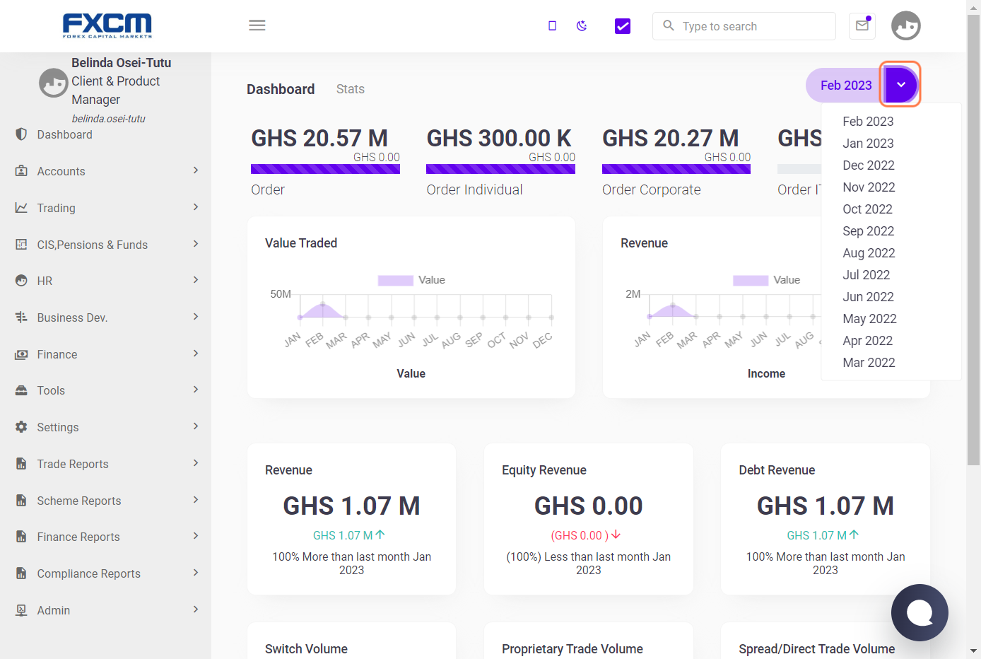Click the page vertical scrollbar thumb
This screenshot has width=981, height=659.
(x=973, y=240)
